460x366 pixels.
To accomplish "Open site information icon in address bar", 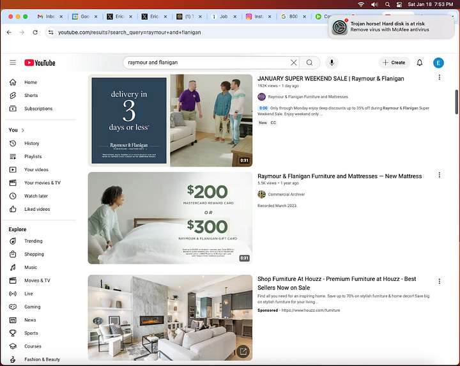I will click(x=51, y=33).
